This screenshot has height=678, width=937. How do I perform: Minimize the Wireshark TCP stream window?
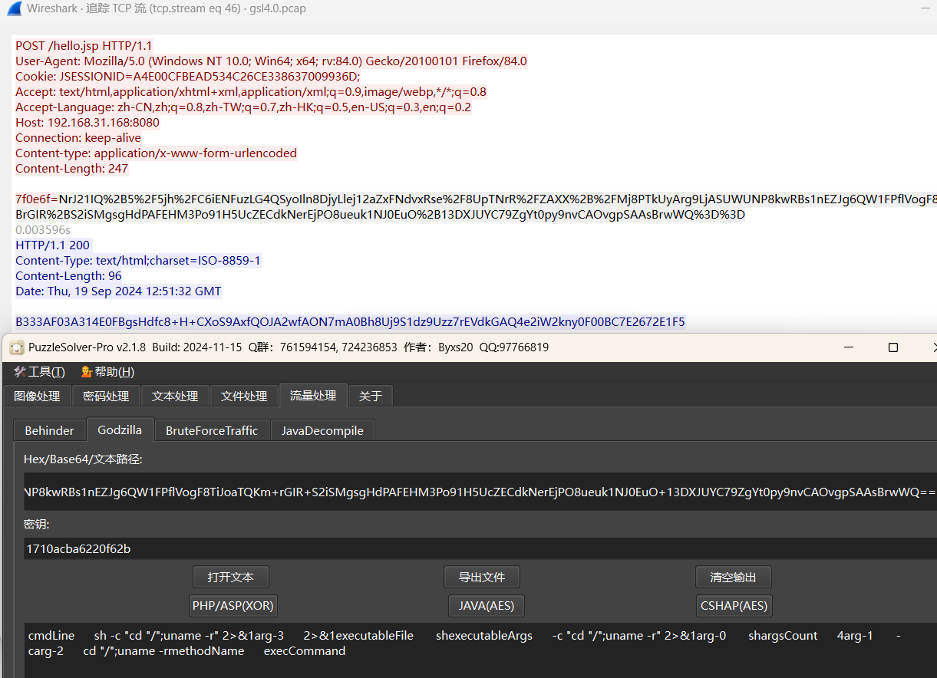pos(925,8)
